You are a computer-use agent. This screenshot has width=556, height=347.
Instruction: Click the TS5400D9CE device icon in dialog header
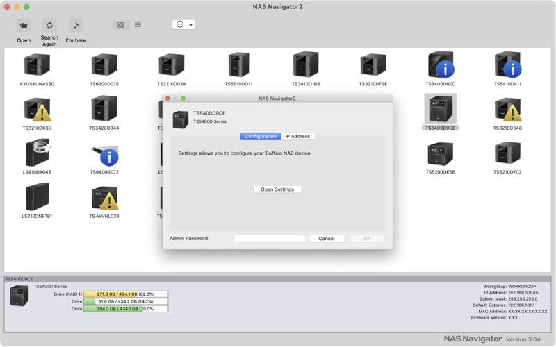[181, 119]
